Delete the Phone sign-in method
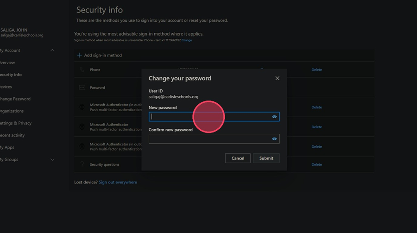 coord(316,69)
